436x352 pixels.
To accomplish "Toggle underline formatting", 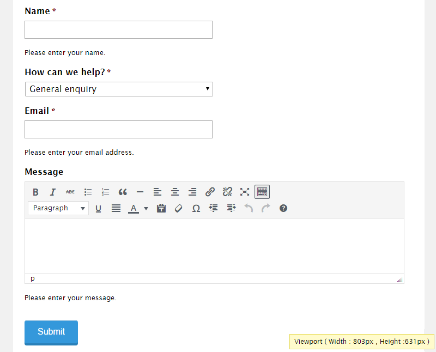I will [x=98, y=208].
